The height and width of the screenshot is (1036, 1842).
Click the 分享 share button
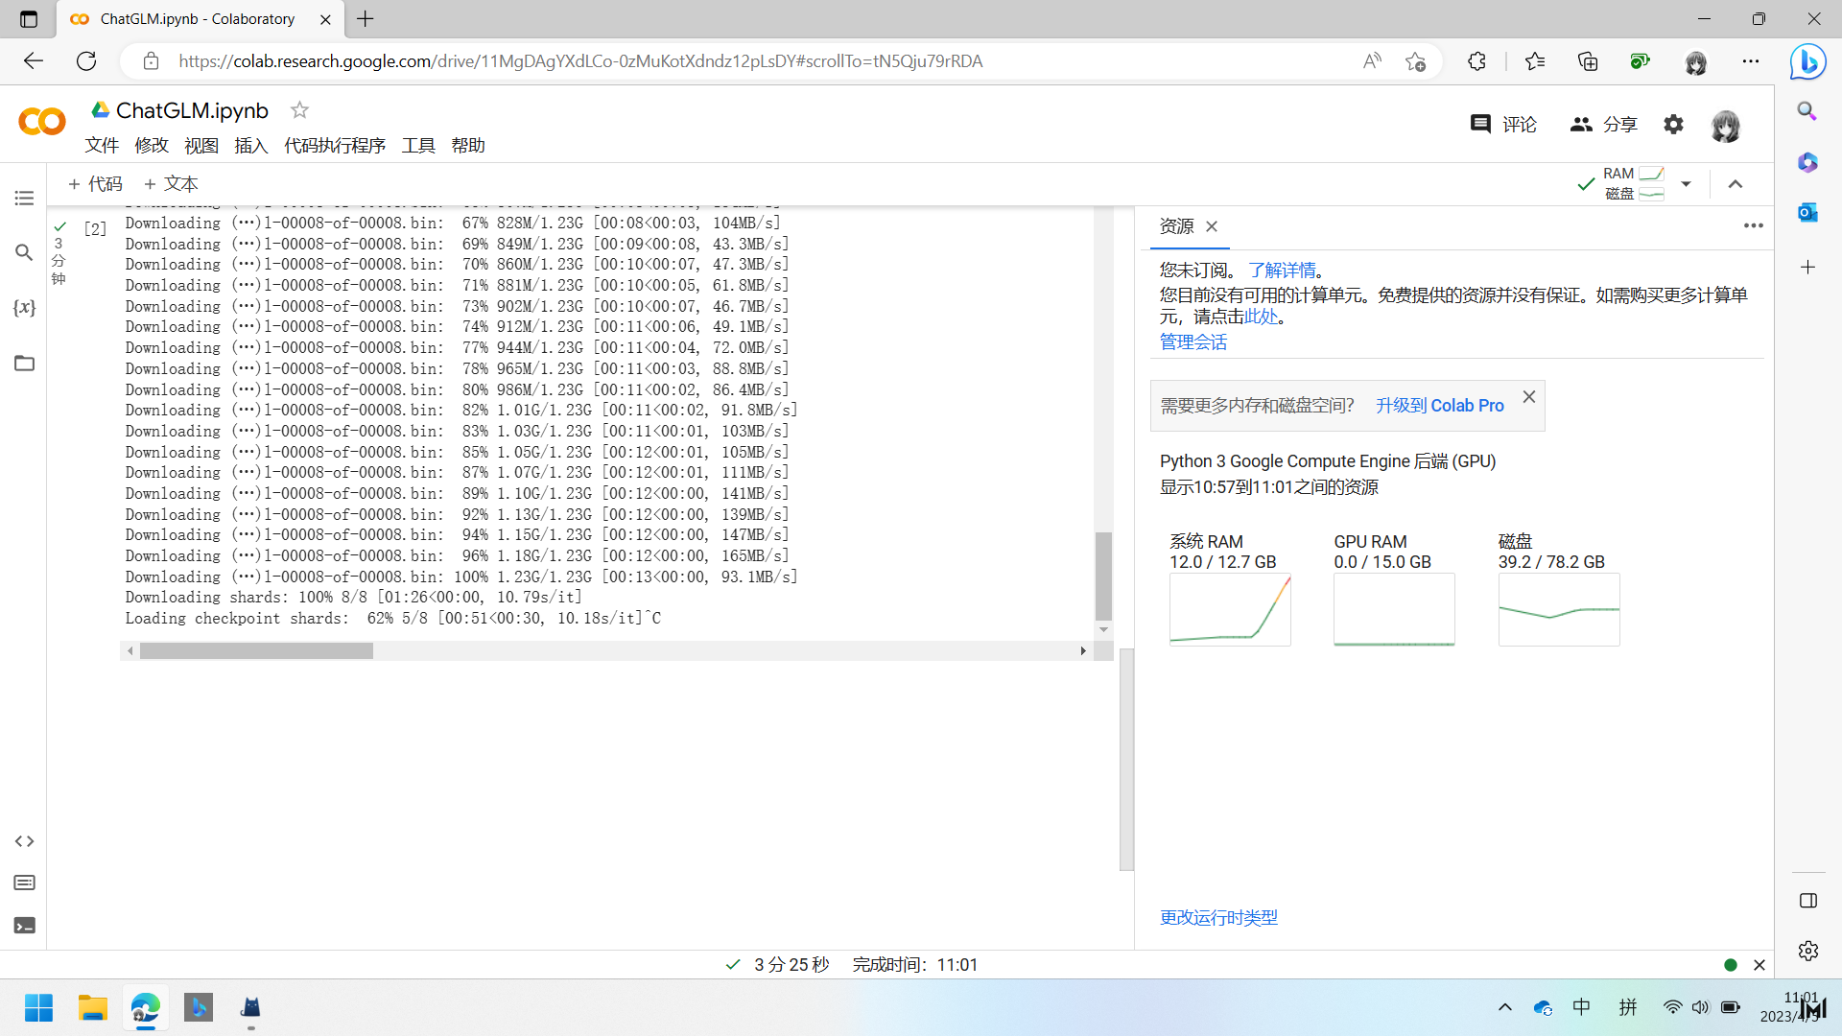pos(1603,125)
